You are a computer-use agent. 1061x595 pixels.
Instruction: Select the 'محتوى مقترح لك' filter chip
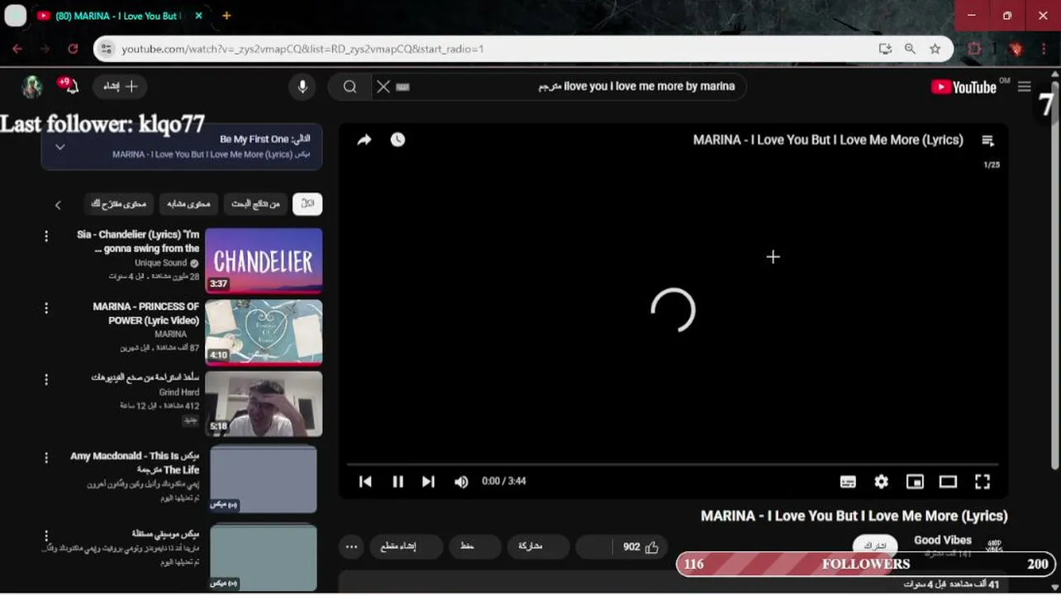118,204
